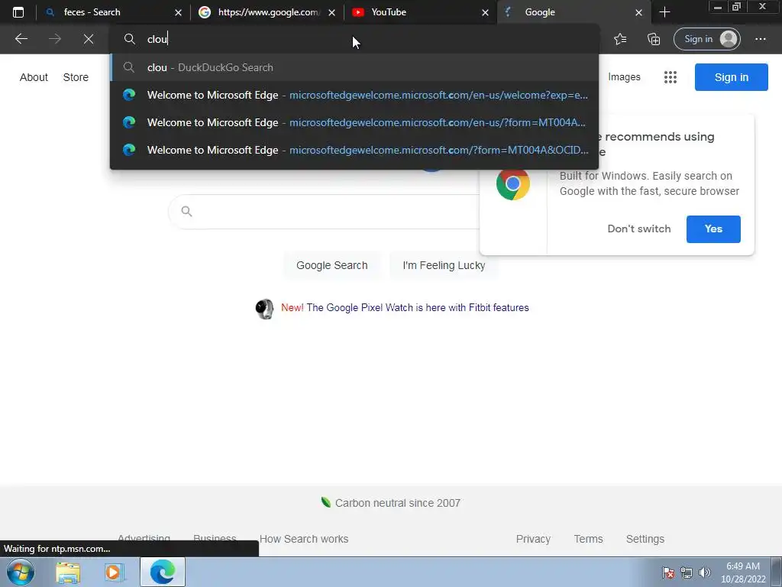Open the Windows Start menu orb
The width and height of the screenshot is (782, 587).
click(x=21, y=572)
